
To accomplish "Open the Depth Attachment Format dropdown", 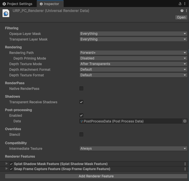I will click(x=133, y=69).
